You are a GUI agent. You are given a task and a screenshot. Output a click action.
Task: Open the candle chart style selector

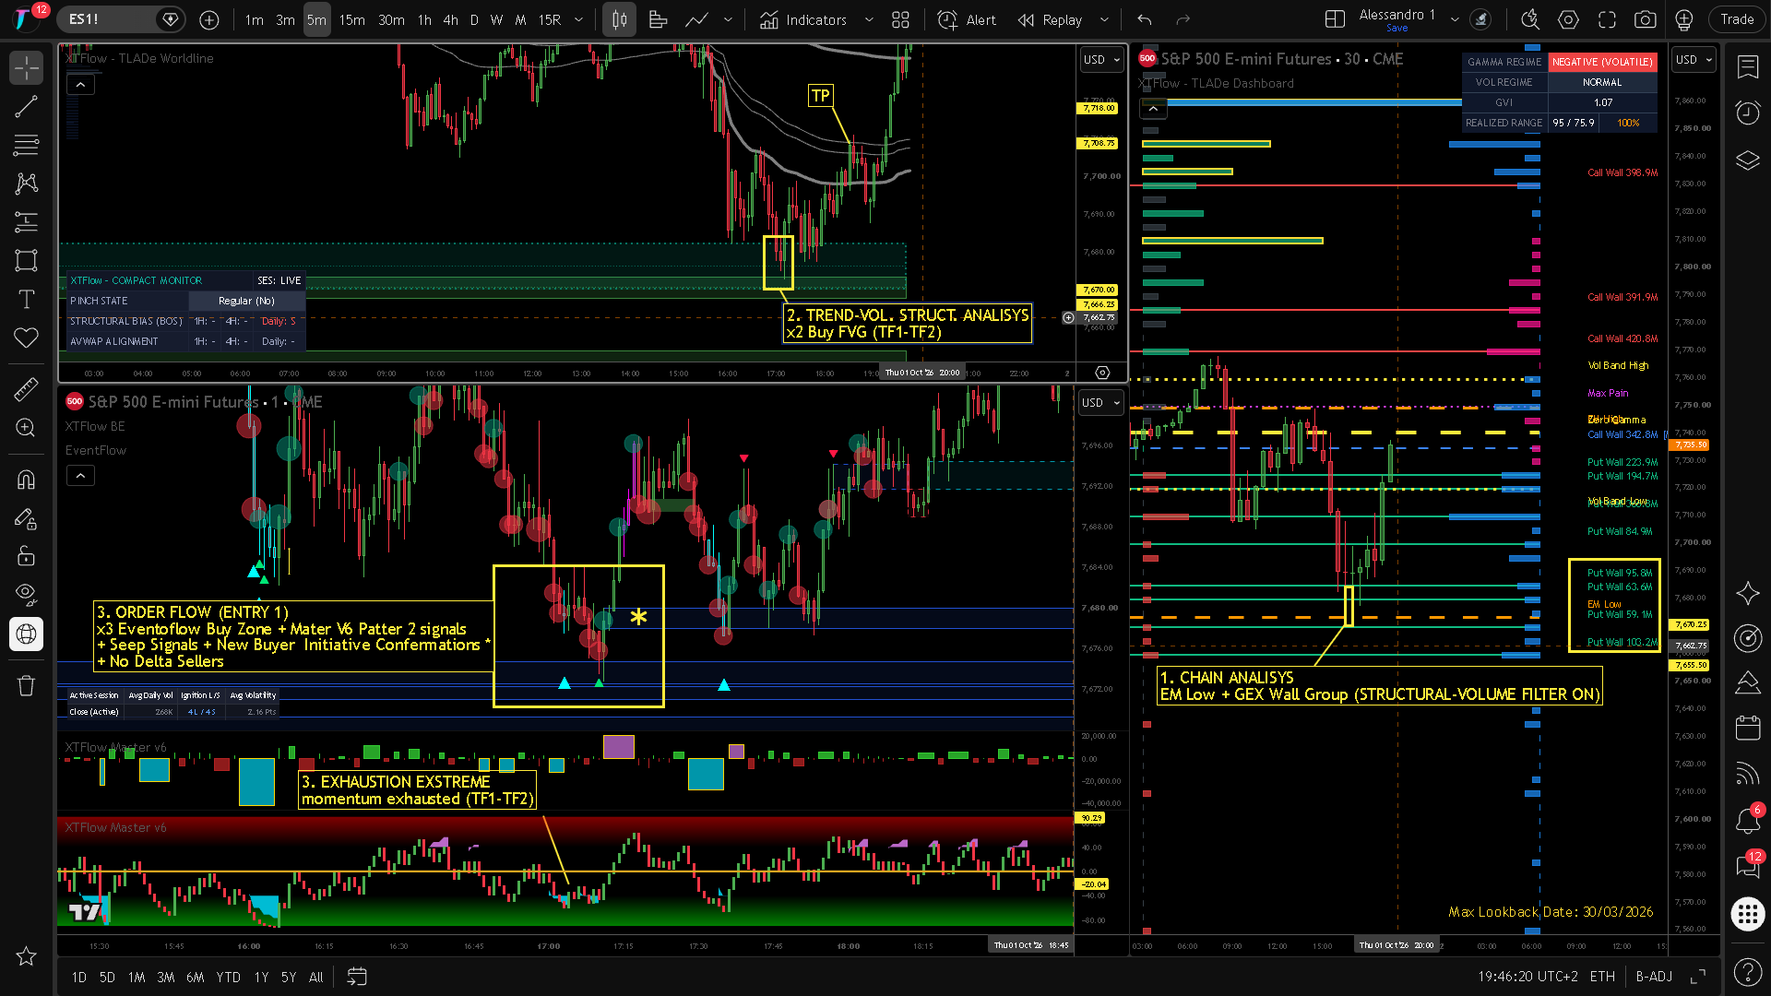point(620,19)
